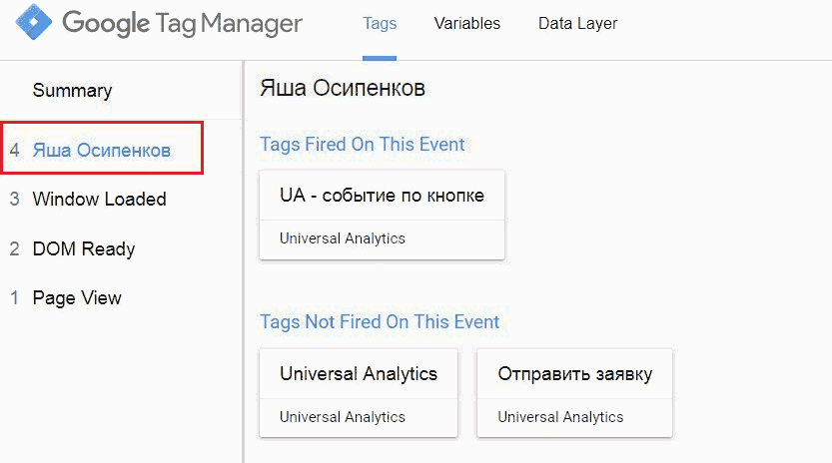This screenshot has height=463, width=832.
Task: Select the Window Loaded event
Action: click(99, 199)
